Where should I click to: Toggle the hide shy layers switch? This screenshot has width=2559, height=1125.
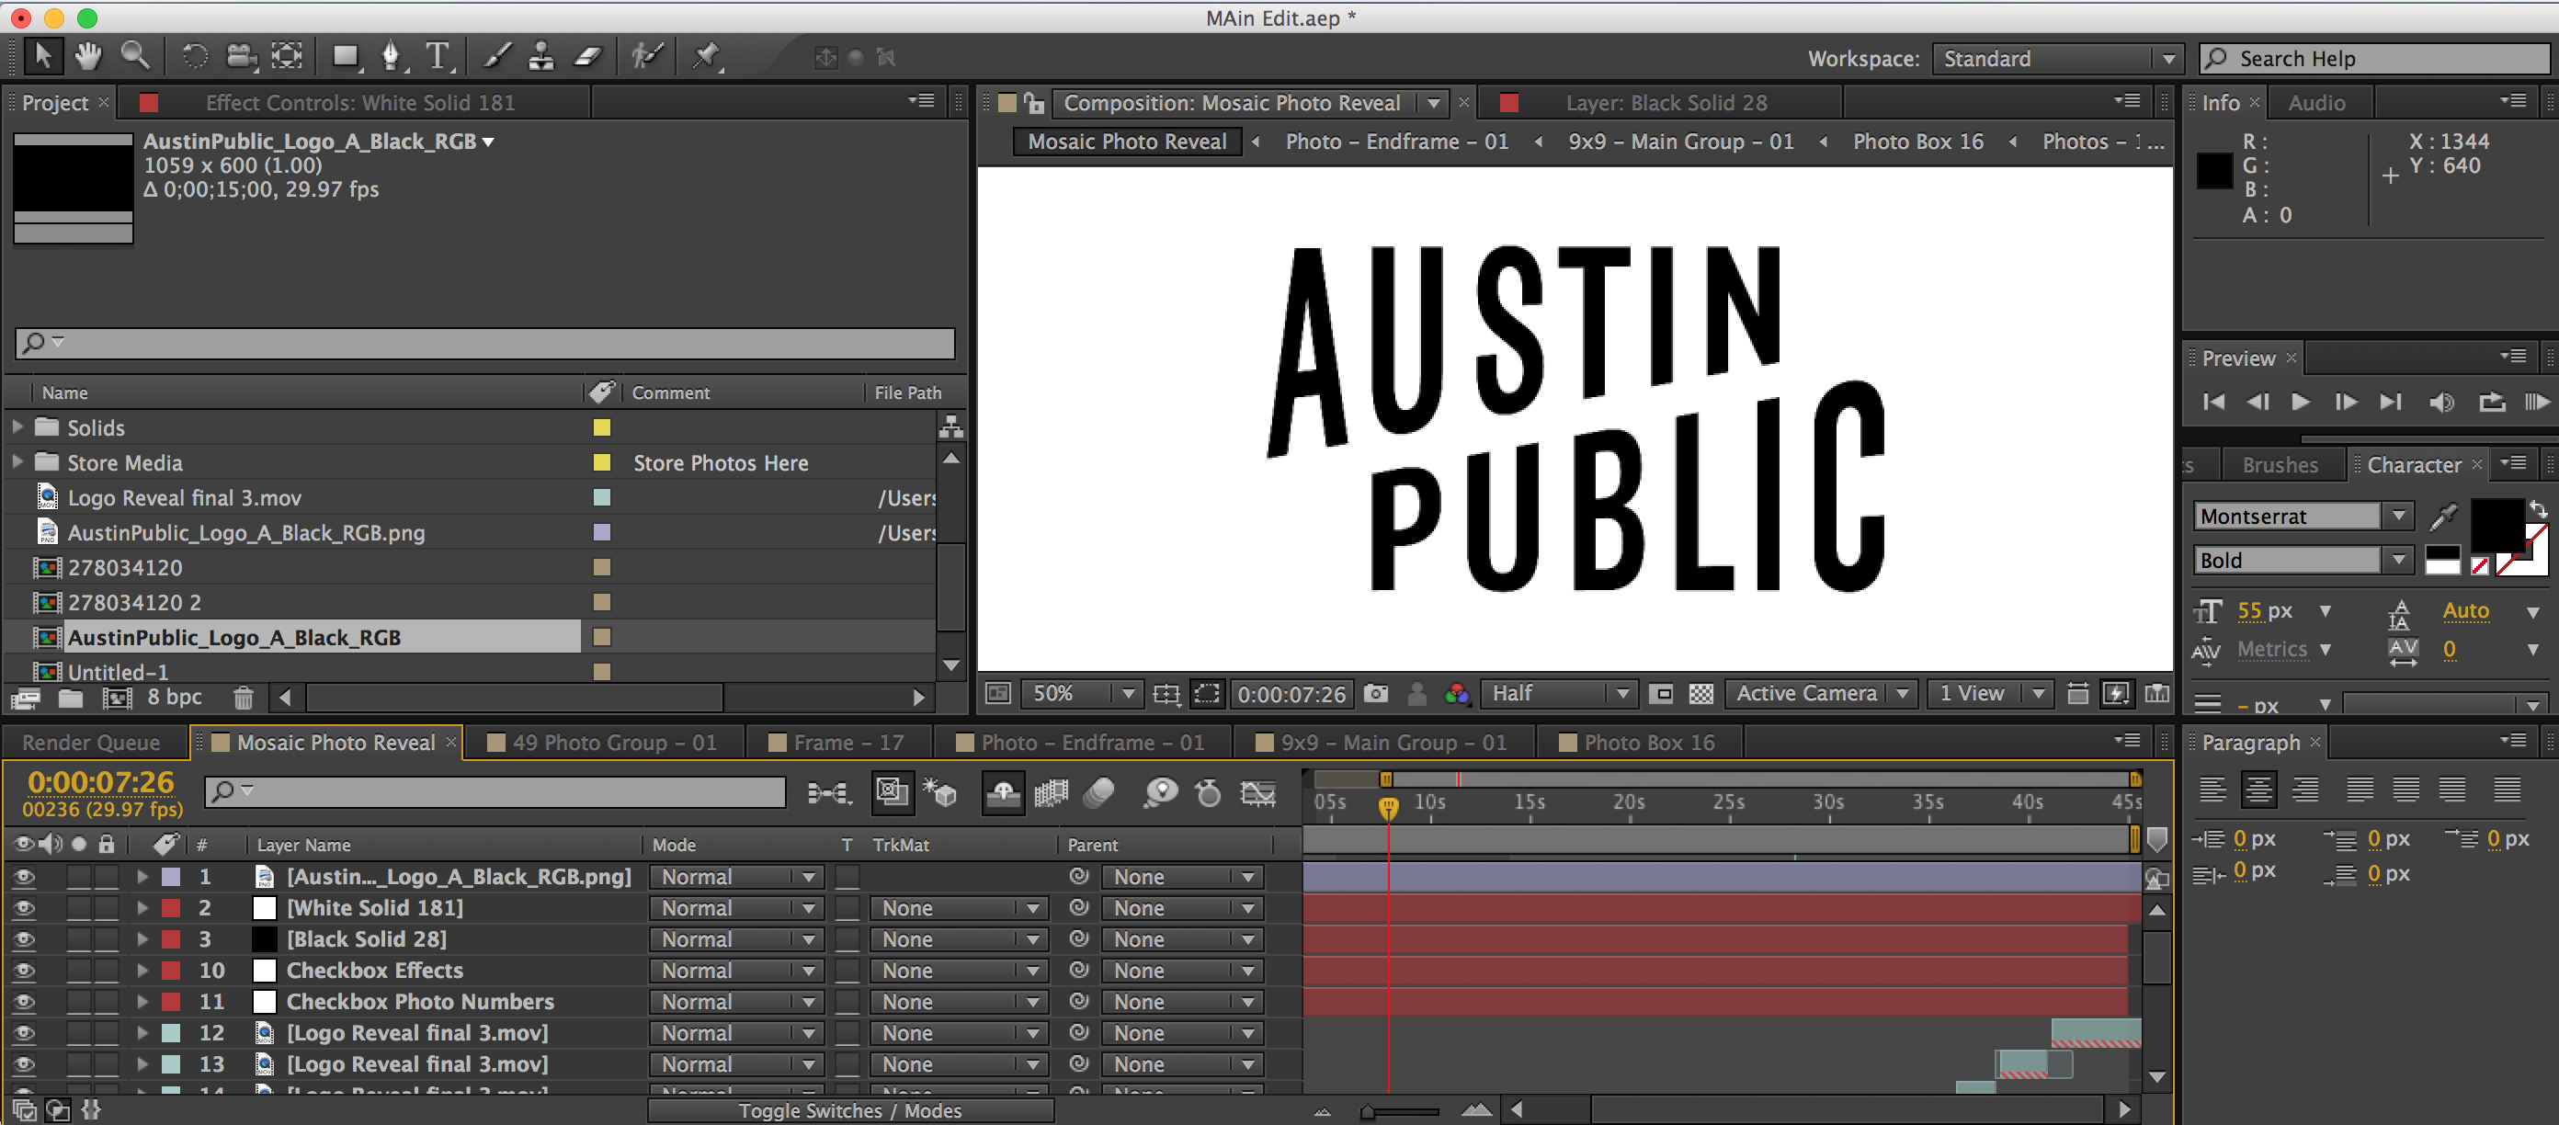1004,792
